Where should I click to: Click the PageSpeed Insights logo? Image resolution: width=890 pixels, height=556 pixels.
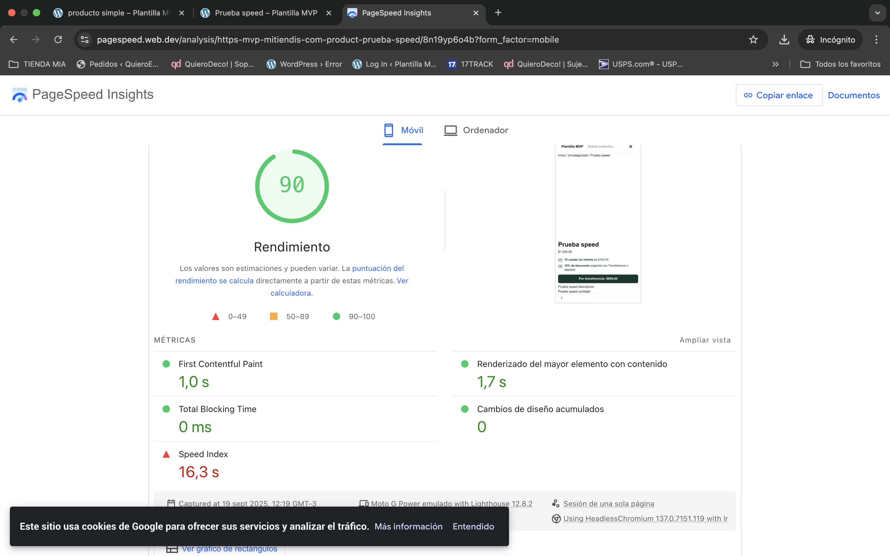pos(19,95)
